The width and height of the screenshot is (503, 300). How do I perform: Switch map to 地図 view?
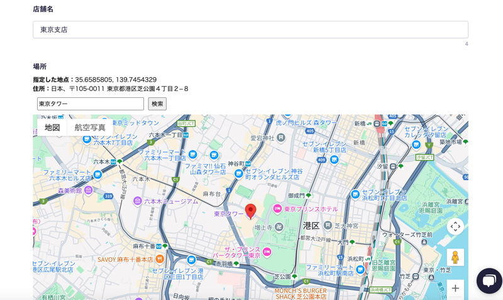click(52, 127)
